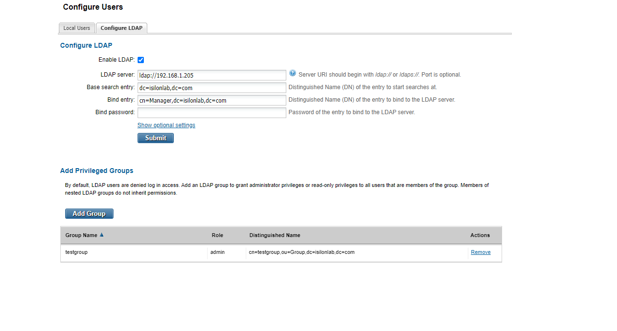Click the help icon beside LDAP server field
The image size is (617, 331).
pos(293,73)
